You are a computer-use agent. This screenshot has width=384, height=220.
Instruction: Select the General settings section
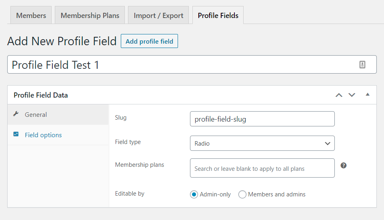click(x=36, y=115)
